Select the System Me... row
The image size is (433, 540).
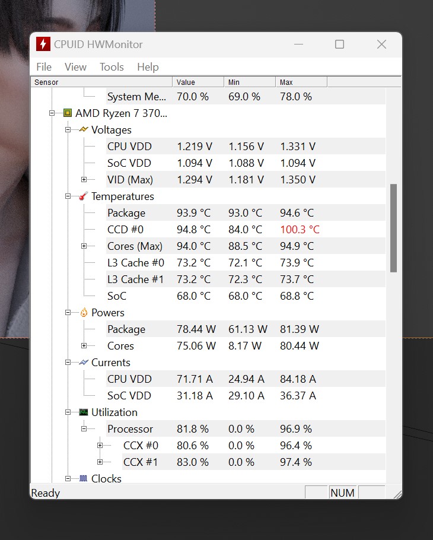[x=246, y=96]
